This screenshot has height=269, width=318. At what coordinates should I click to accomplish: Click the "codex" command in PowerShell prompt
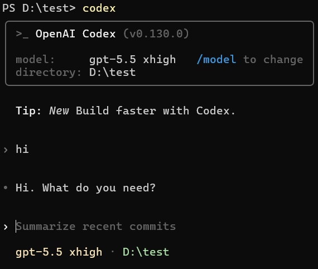99,8
